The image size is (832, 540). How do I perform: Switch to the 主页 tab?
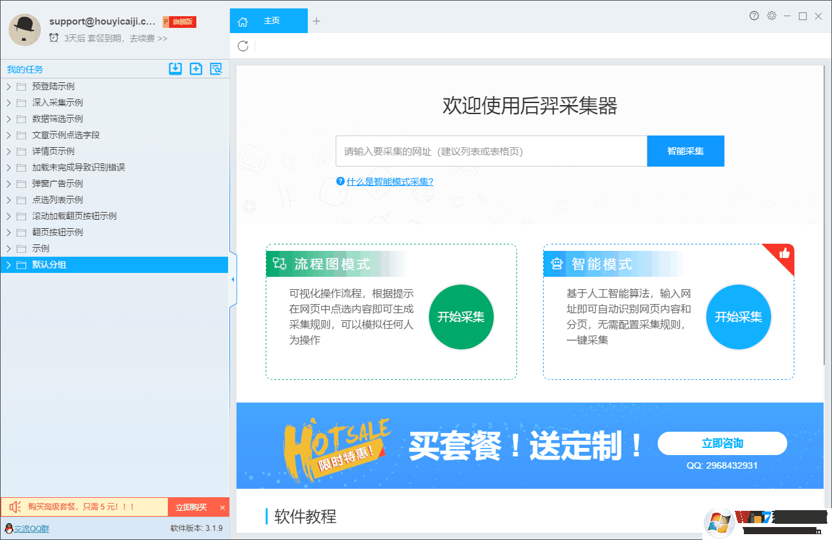pyautogui.click(x=269, y=21)
